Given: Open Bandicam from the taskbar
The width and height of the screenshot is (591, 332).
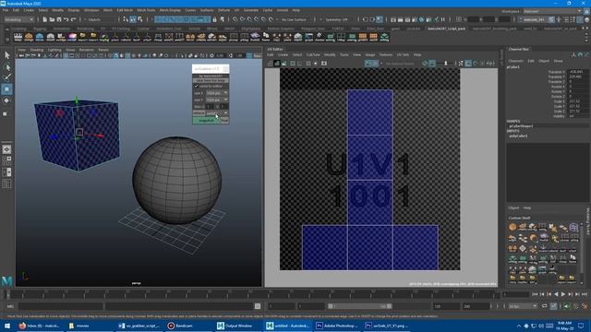Looking at the screenshot, I should (180, 326).
